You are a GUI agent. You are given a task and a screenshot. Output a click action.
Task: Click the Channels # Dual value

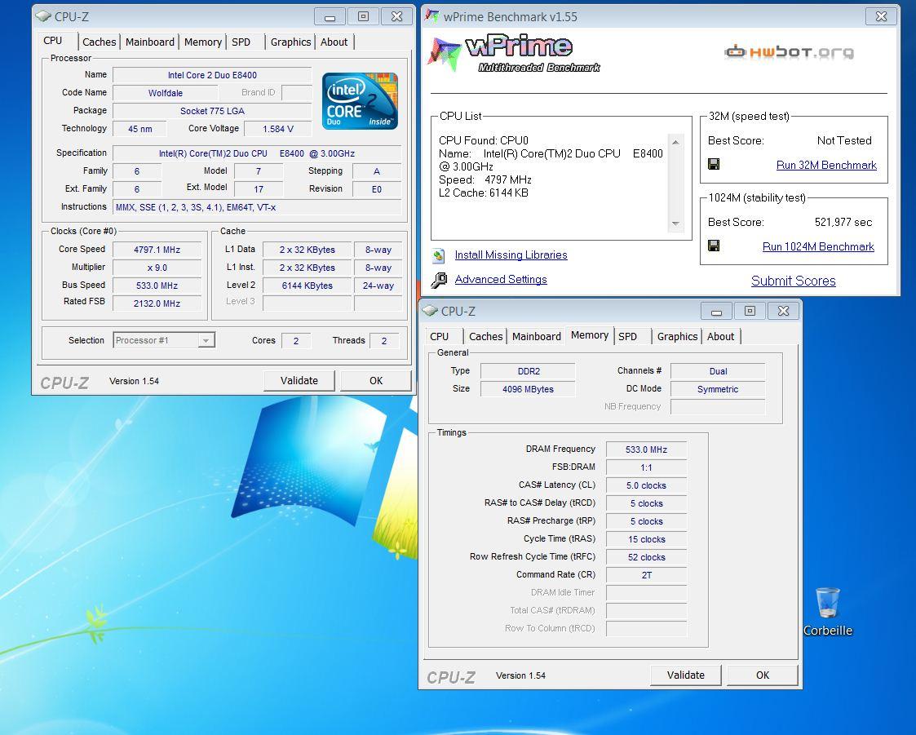point(717,371)
